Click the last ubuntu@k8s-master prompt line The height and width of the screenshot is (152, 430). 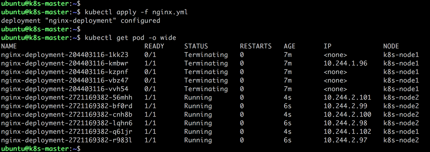pos(41,149)
